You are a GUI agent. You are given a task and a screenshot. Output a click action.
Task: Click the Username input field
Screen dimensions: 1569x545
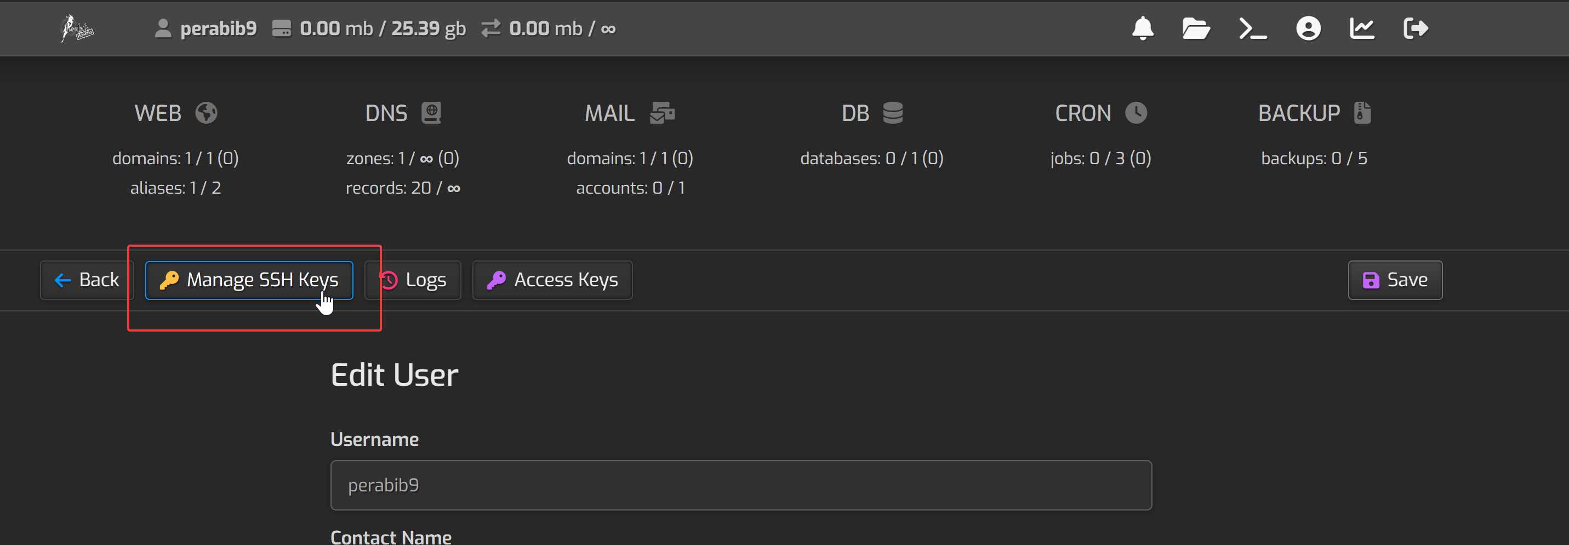point(740,485)
